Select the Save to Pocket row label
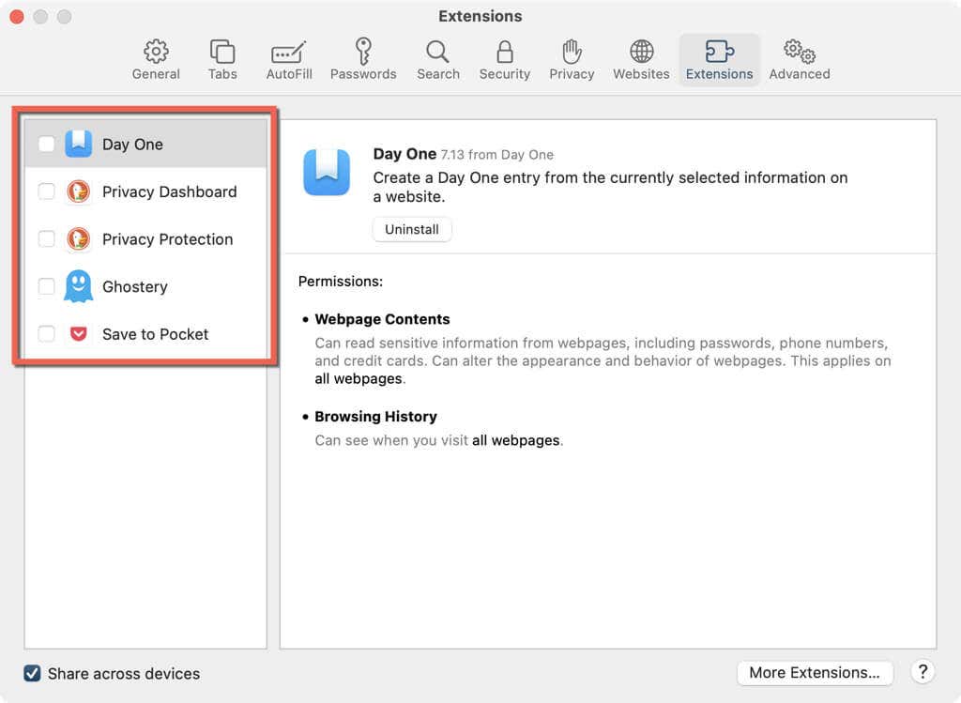Screen dimensions: 961x703 (x=155, y=334)
